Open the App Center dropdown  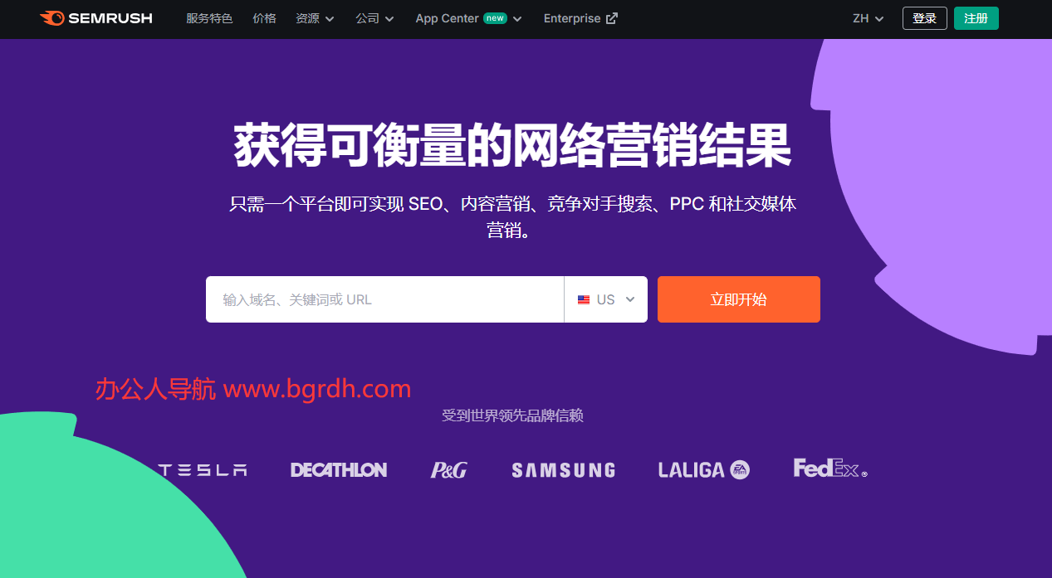pos(467,17)
